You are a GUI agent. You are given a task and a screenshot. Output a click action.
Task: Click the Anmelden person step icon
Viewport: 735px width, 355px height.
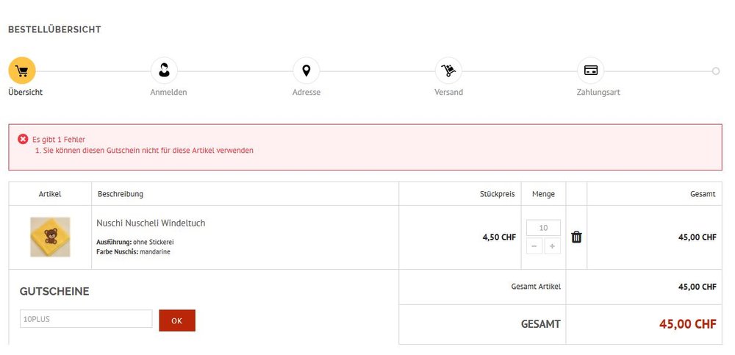click(164, 71)
